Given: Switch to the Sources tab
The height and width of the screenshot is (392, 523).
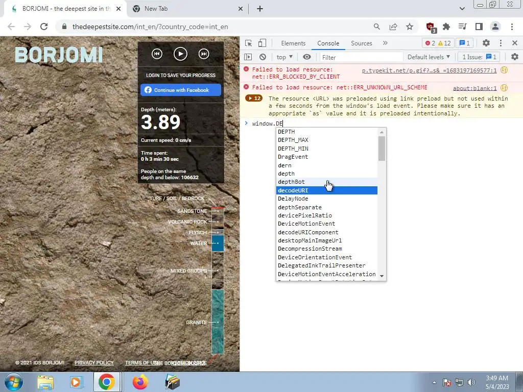Looking at the screenshot, I should 361,43.
